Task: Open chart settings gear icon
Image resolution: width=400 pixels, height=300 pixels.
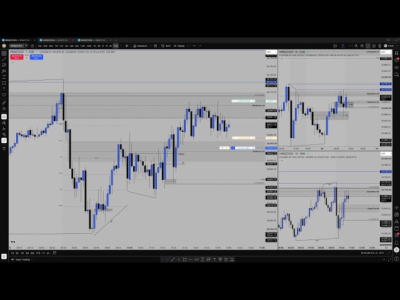Action: coord(362,46)
